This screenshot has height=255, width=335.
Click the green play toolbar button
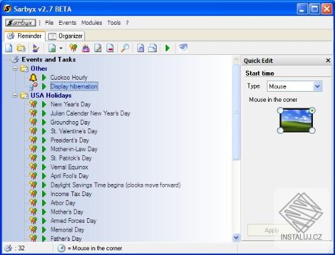point(167,48)
